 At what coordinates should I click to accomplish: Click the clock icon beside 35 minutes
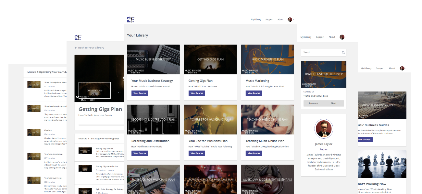[x=96, y=193]
